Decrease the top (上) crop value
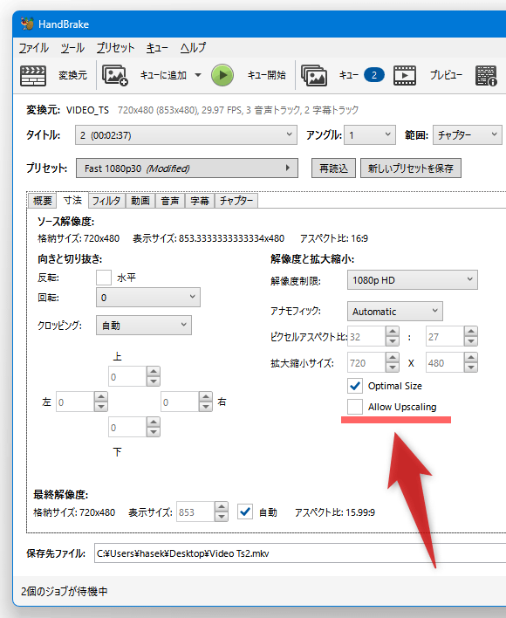Screen dimensions: 506x618 pos(154,381)
